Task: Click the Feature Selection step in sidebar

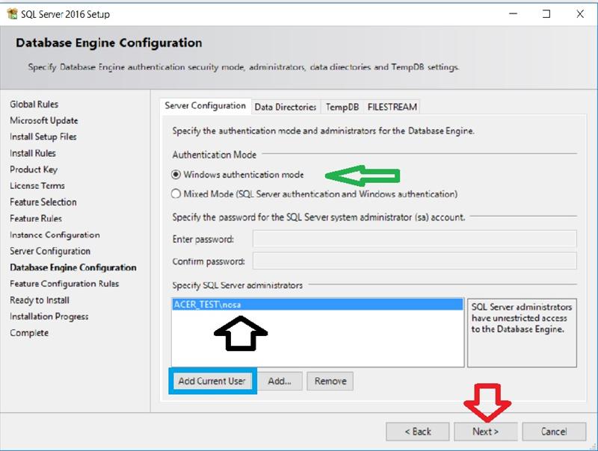Action: [43, 202]
